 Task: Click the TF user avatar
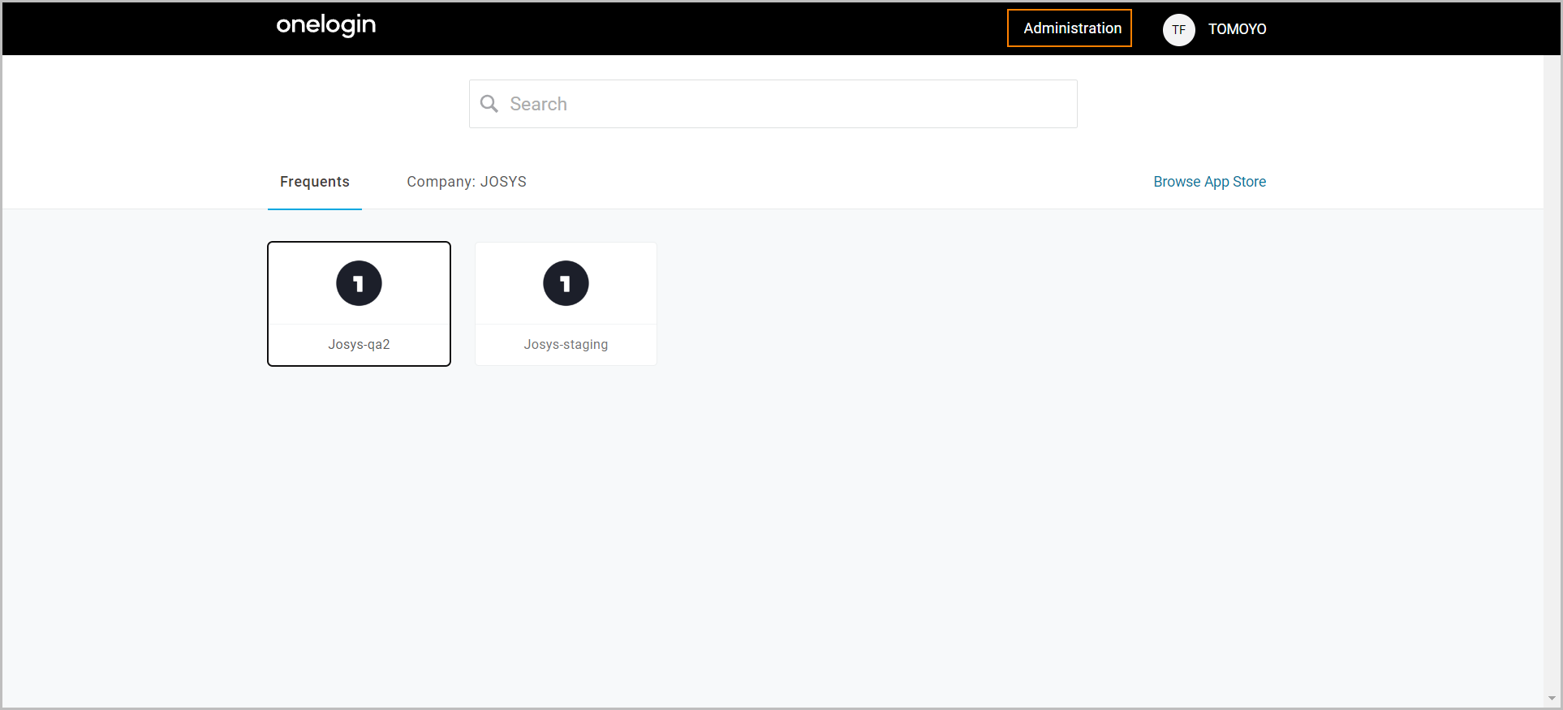click(1178, 29)
